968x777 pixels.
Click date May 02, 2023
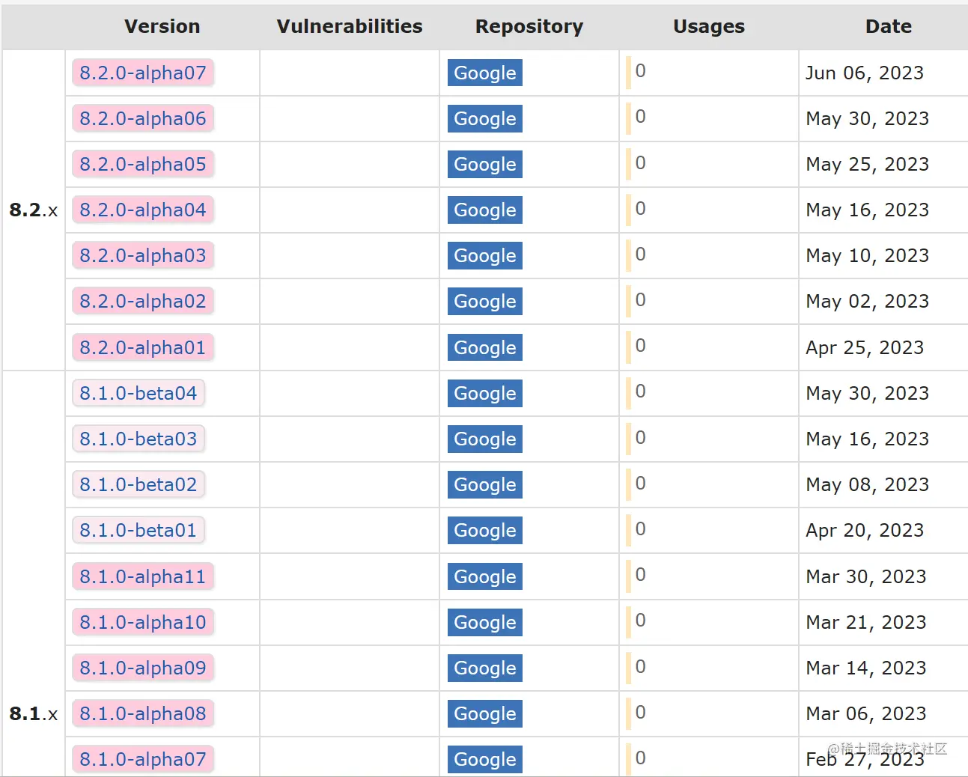(868, 301)
